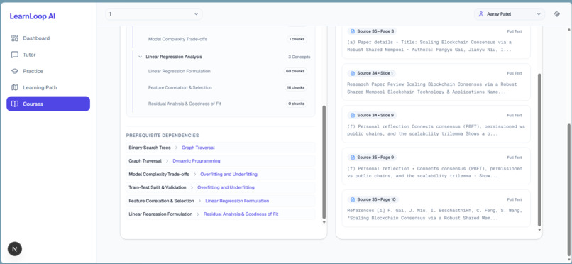572x264 pixels.
Task: Click the Practice graduation cap icon
Action: (x=15, y=71)
